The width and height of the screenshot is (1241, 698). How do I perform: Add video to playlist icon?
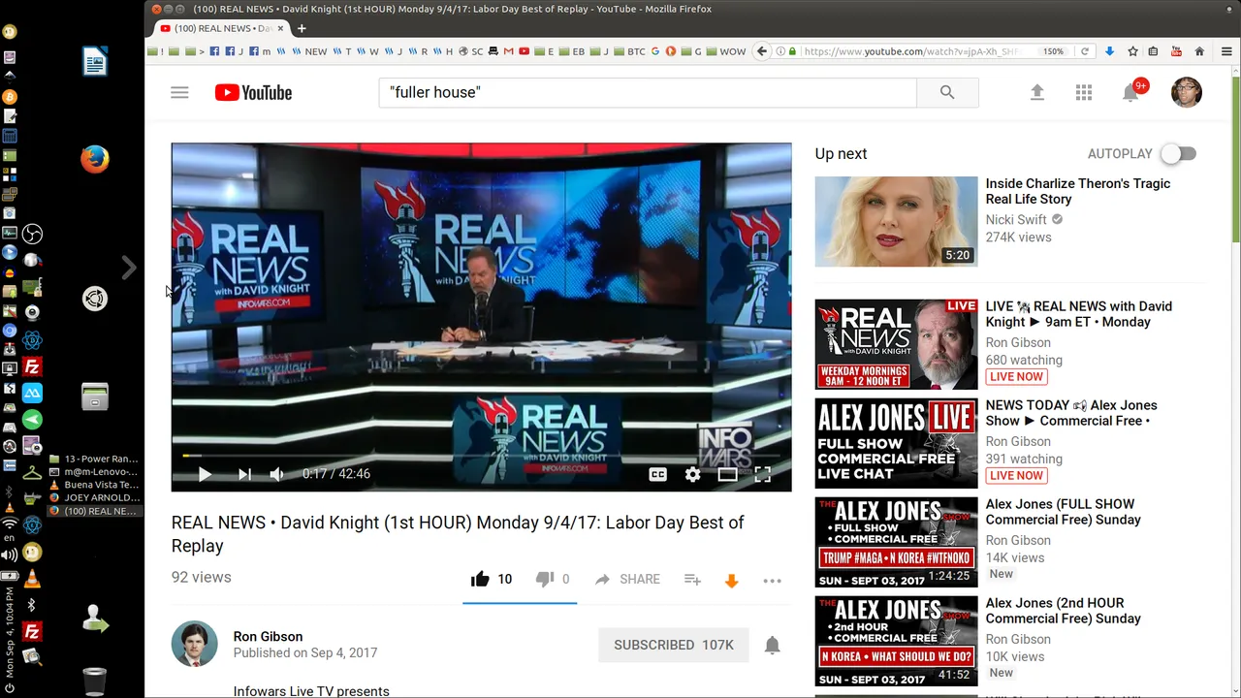[x=692, y=580]
